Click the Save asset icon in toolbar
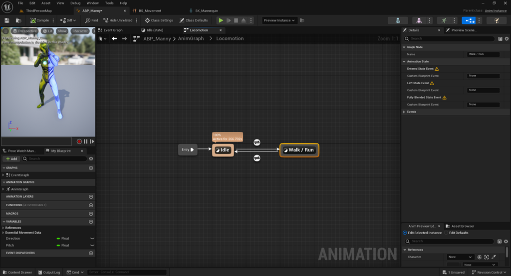Screen dimensions: 511x276 point(7,20)
